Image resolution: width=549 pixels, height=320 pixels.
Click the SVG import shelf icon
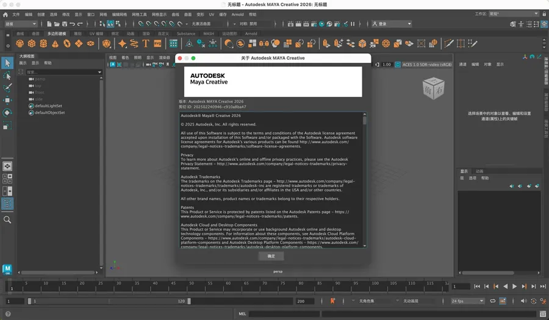[x=157, y=44]
